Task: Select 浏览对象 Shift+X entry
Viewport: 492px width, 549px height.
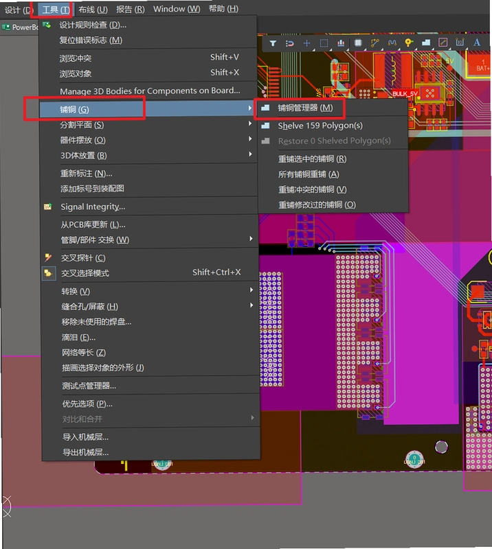Action: 148,73
